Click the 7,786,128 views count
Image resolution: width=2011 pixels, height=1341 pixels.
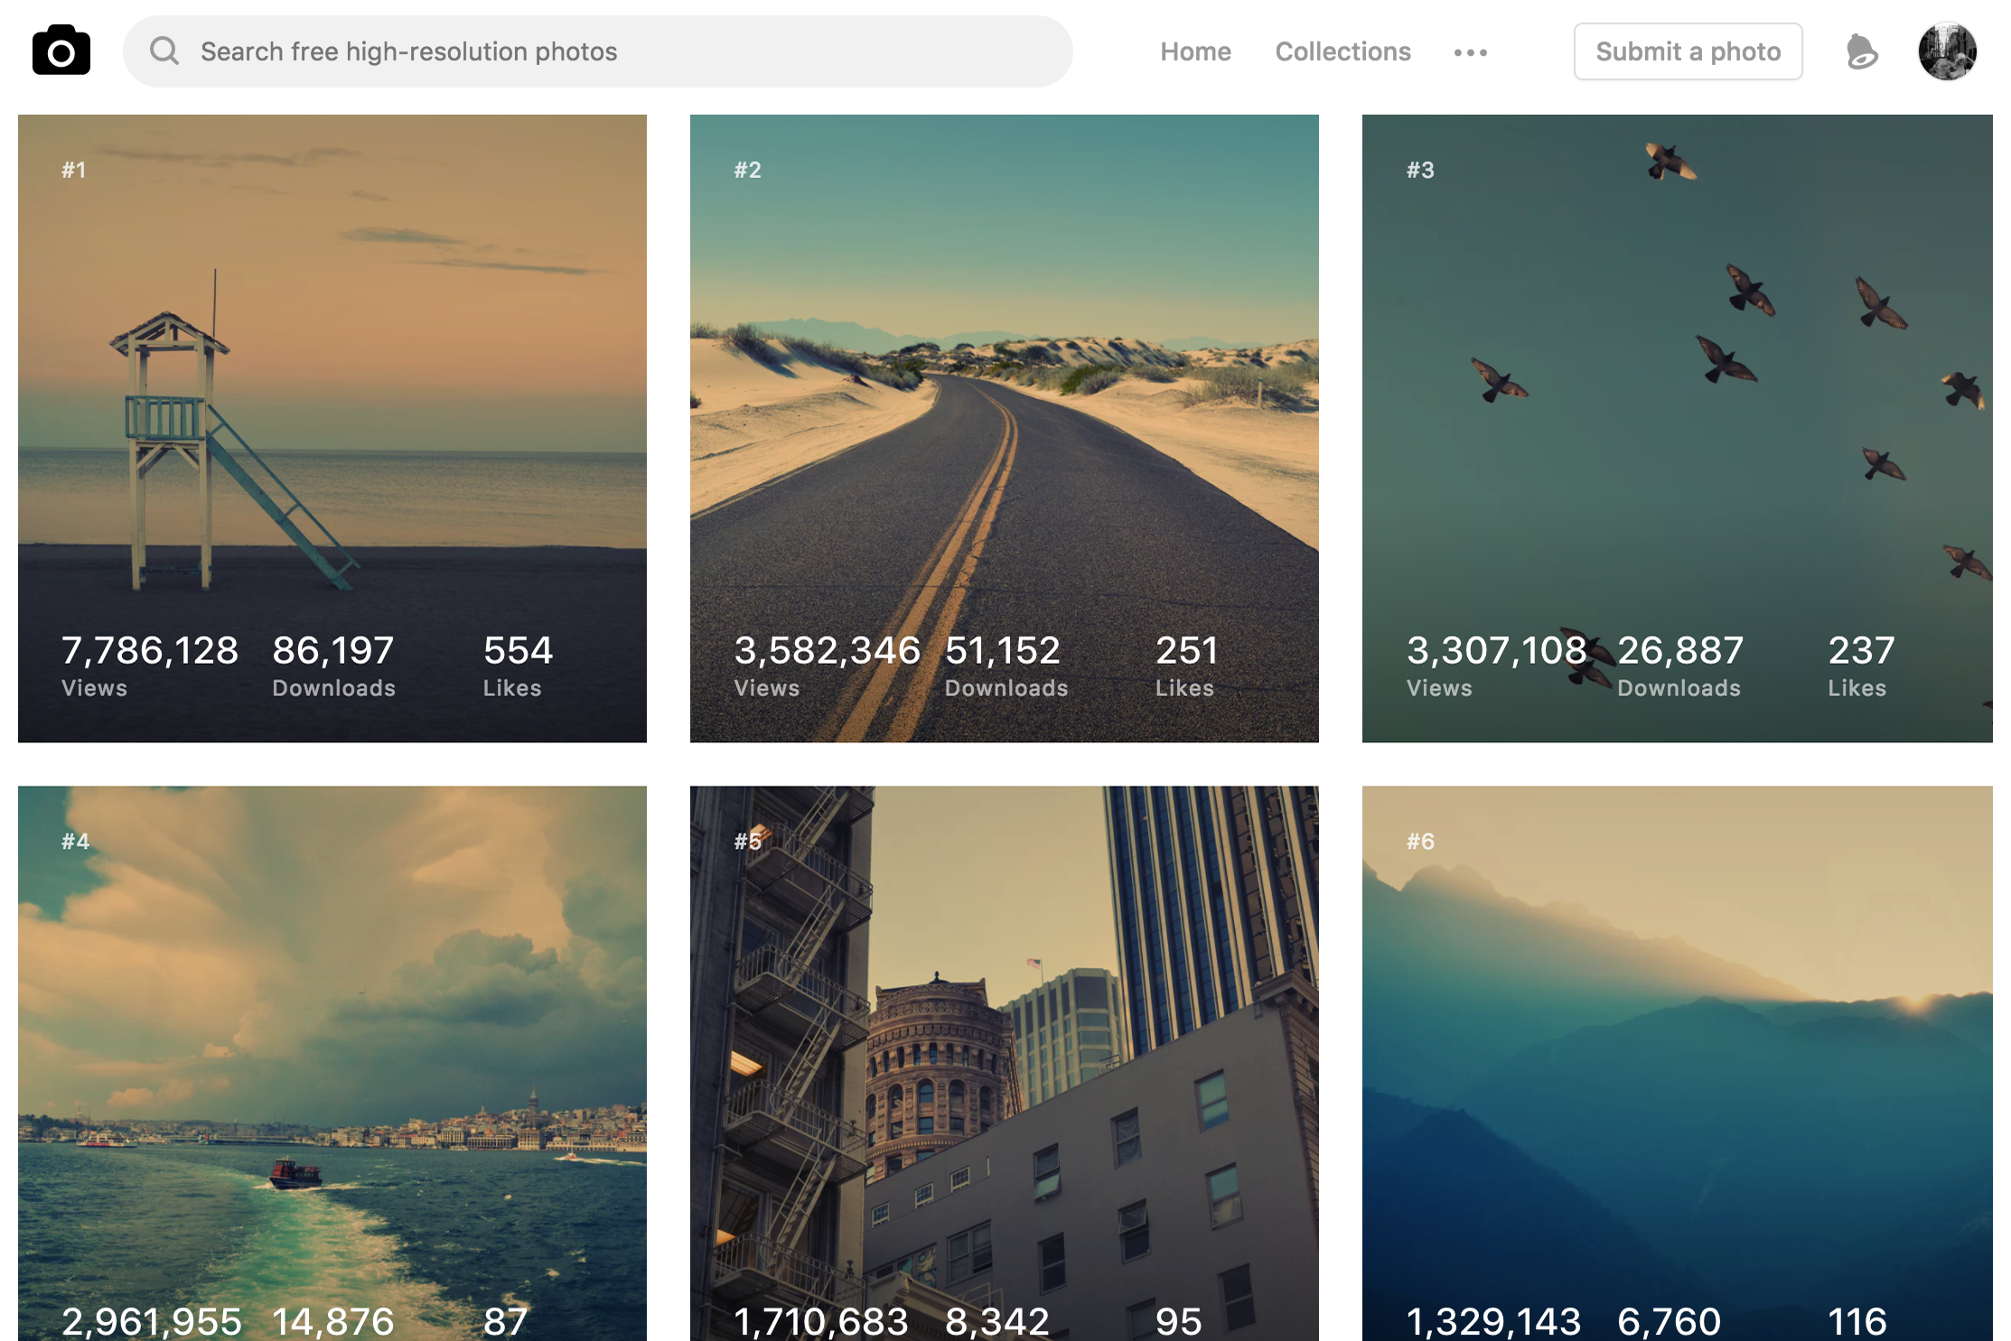(150, 651)
